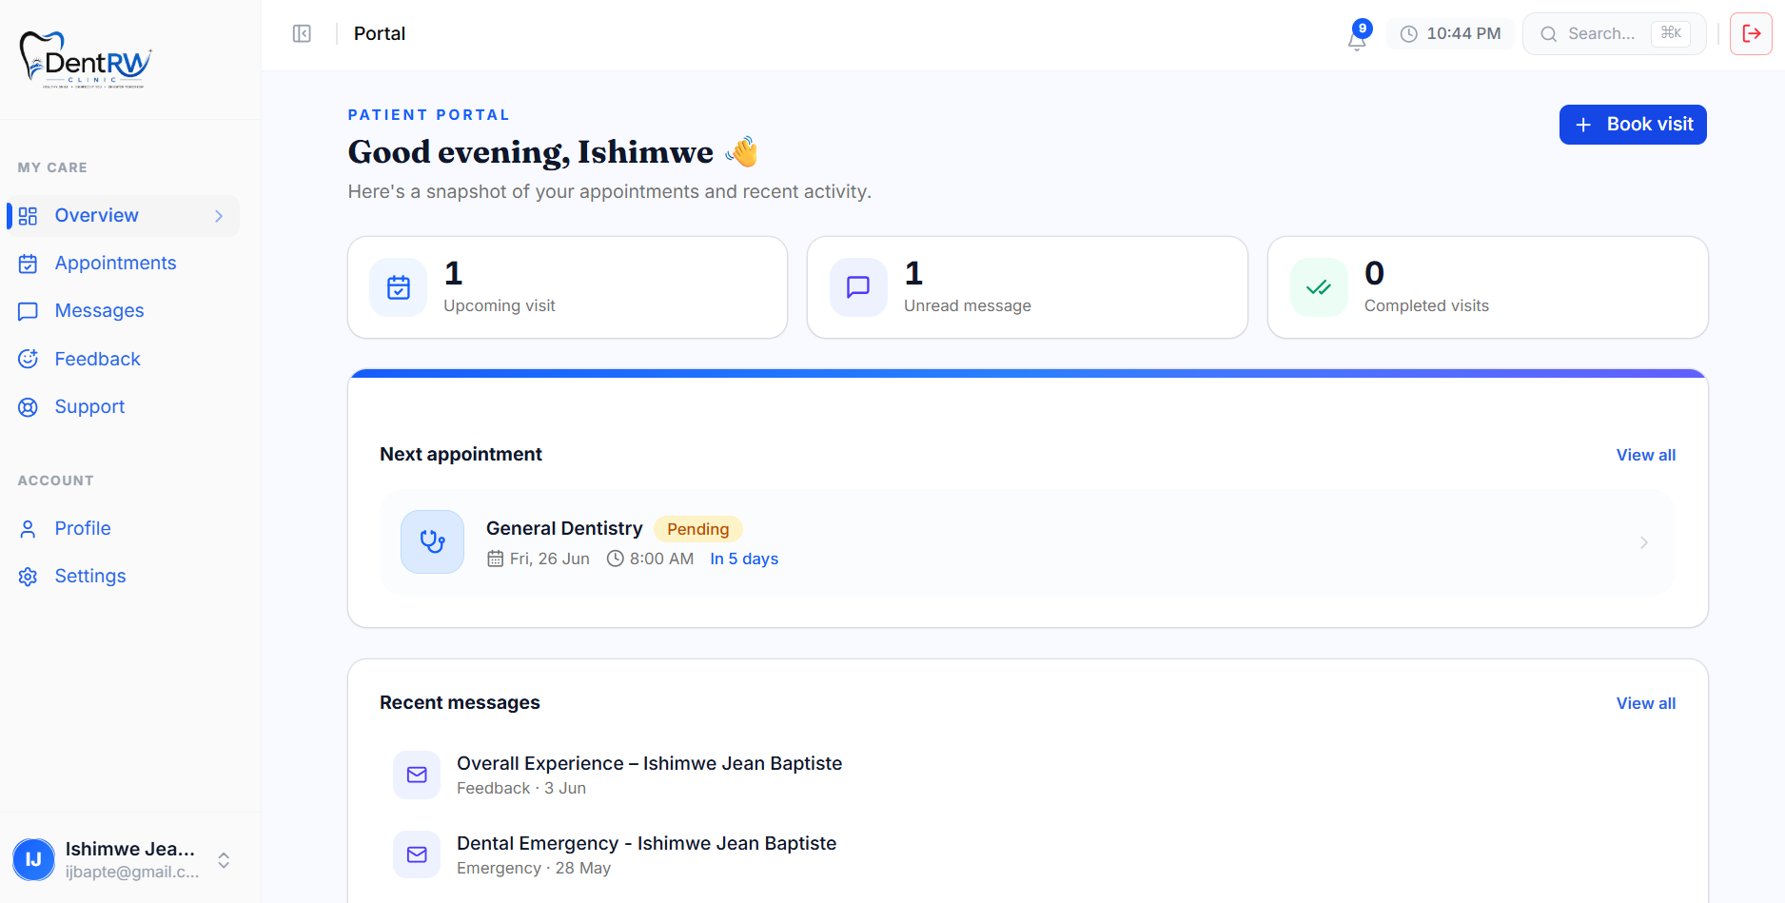The height and width of the screenshot is (903, 1785).
Task: Click the double-check icon on Completed visits card
Action: [x=1319, y=287]
